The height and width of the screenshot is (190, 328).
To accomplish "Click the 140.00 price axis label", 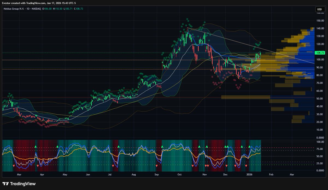I will pos(320,28).
